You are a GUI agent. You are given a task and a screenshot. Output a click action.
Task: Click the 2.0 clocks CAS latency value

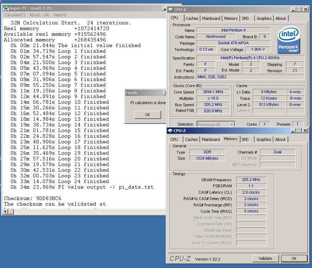click(251, 192)
